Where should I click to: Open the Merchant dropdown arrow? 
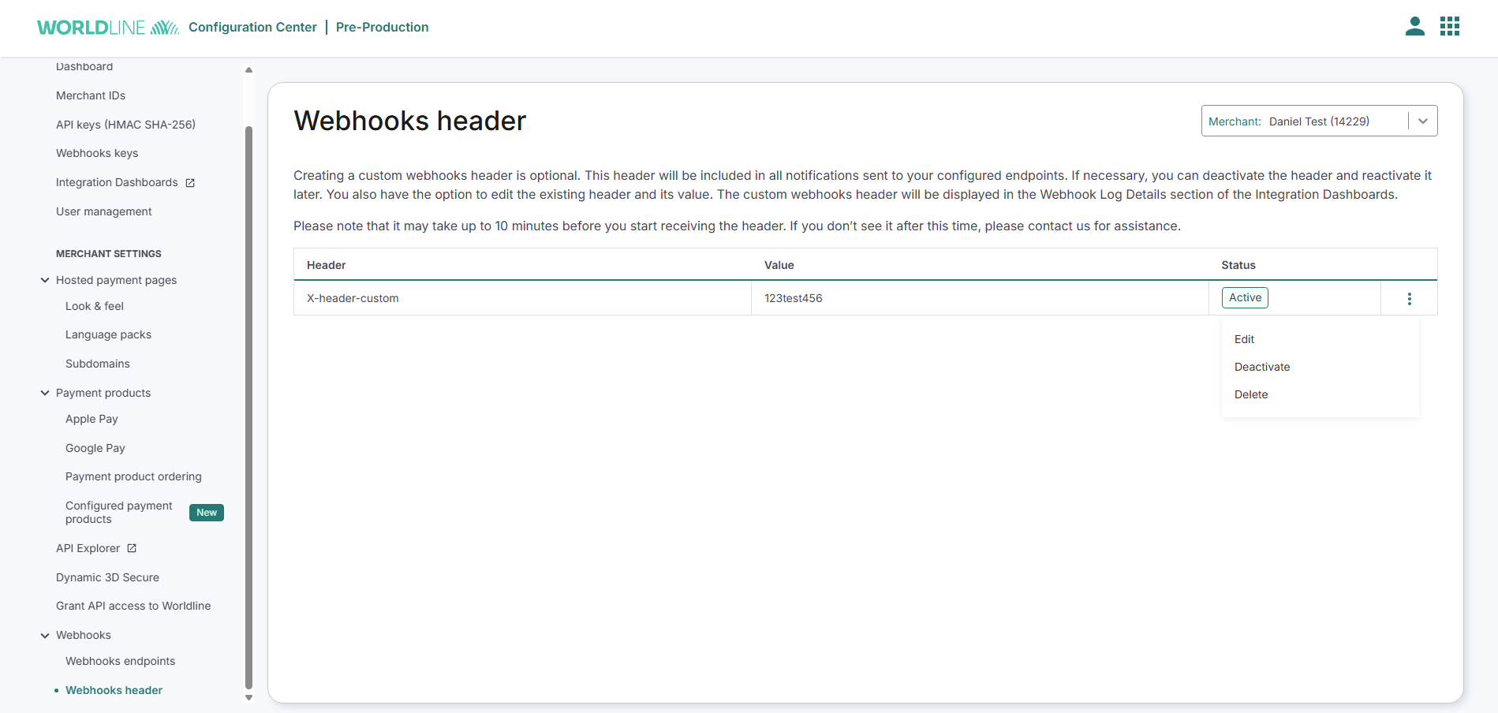1423,121
